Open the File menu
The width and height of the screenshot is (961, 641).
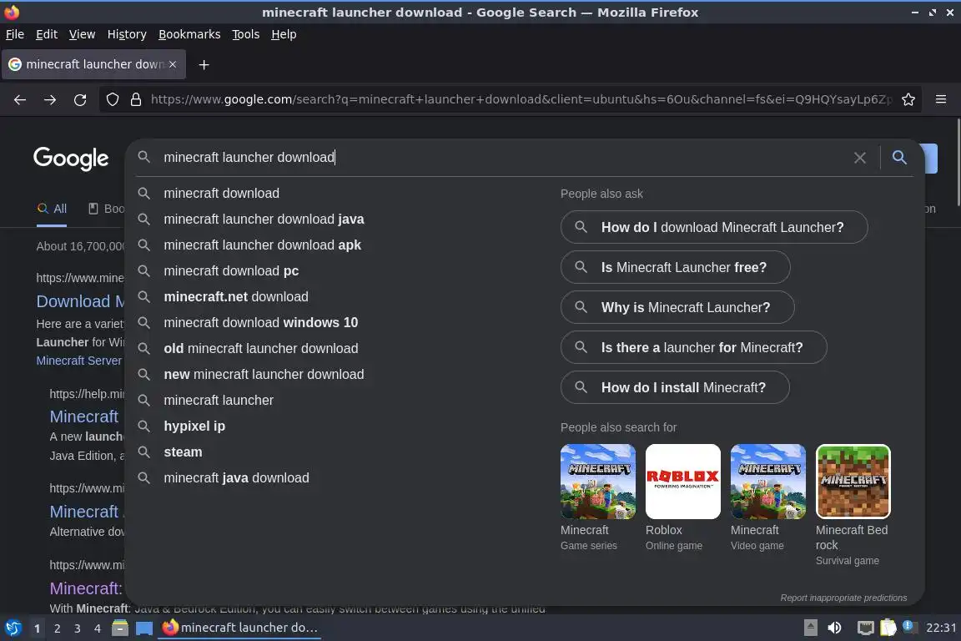(15, 34)
